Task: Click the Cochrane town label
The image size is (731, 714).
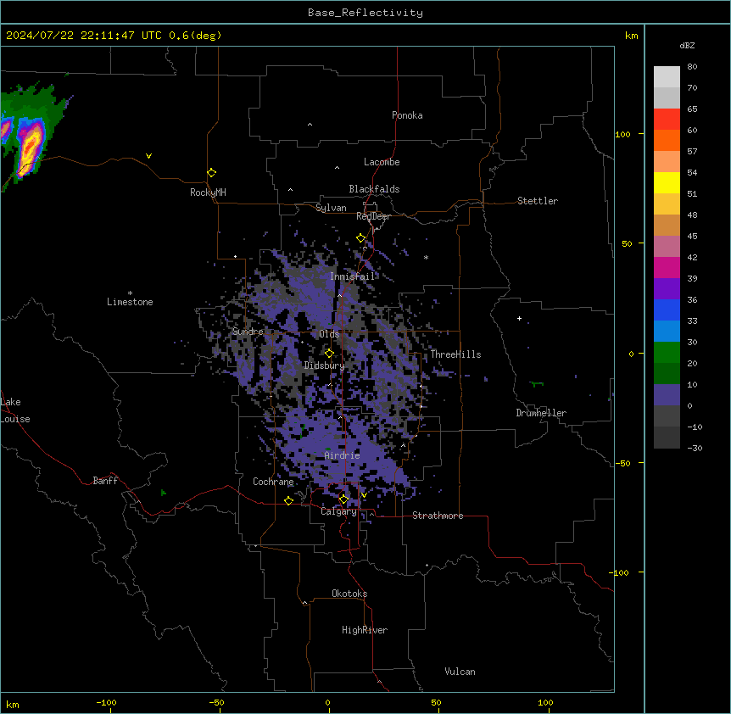Action: 273,482
